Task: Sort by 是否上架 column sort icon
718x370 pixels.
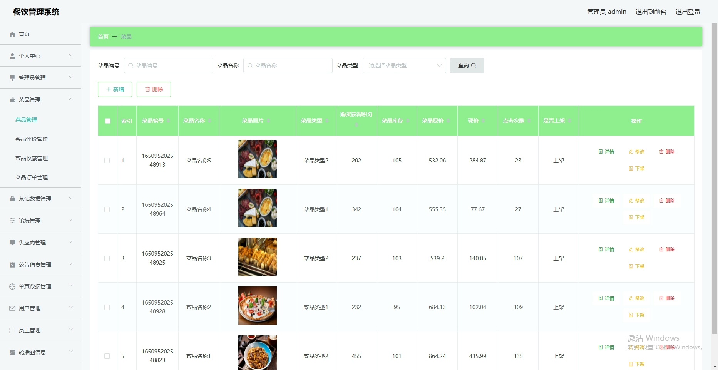Action: [569, 121]
